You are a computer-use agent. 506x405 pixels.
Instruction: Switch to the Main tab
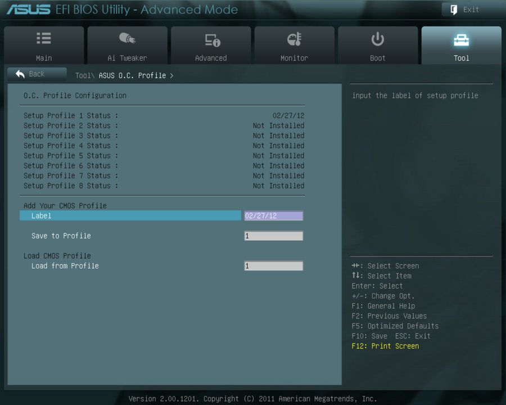[43, 45]
